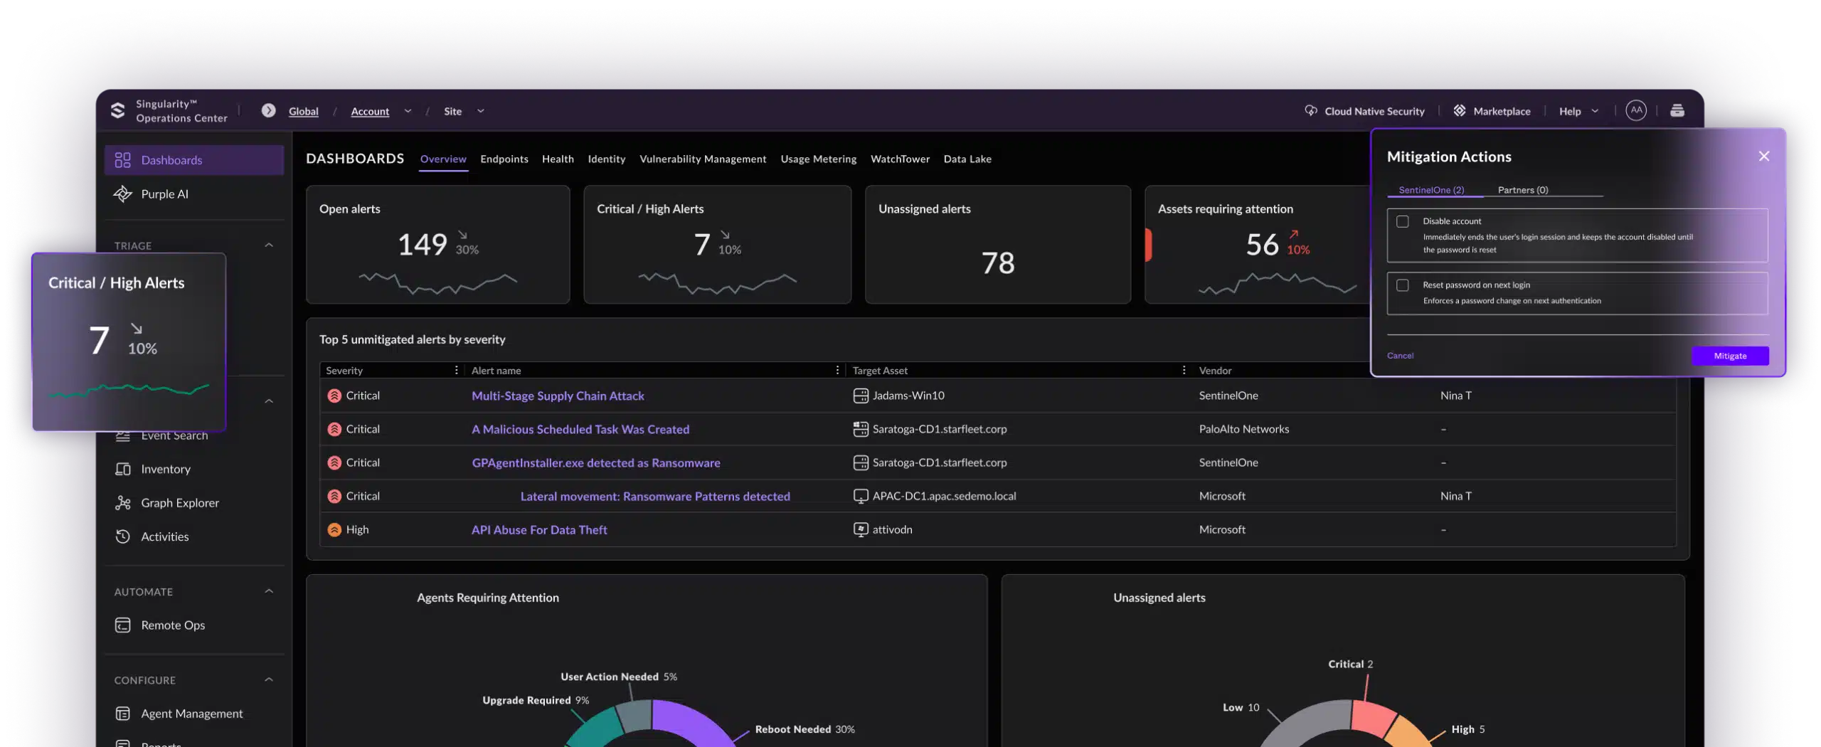Click the Vendor column header
The height and width of the screenshot is (747, 1821).
tap(1215, 371)
